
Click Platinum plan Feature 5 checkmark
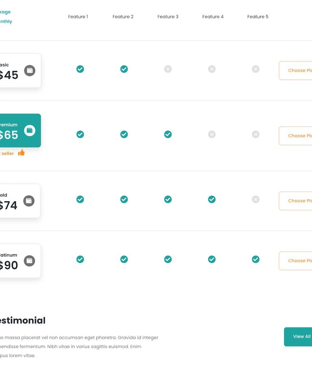[256, 259]
